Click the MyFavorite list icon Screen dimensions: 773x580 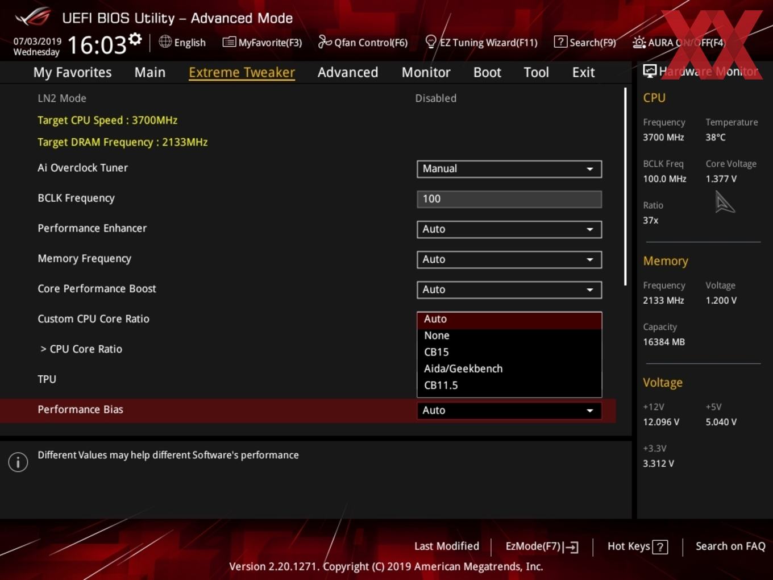pos(229,42)
